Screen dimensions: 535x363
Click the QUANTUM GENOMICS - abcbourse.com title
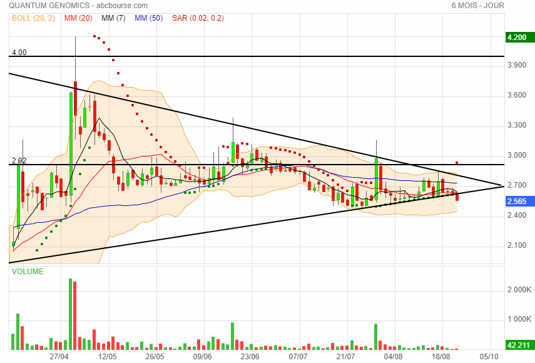[78, 6]
